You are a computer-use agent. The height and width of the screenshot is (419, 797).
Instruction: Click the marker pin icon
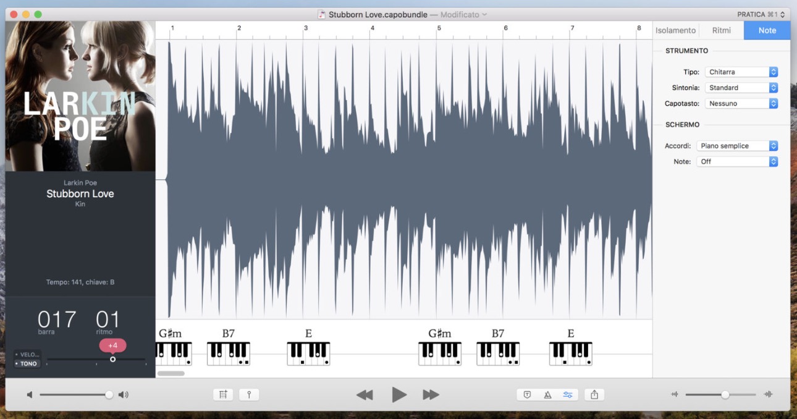(x=249, y=394)
